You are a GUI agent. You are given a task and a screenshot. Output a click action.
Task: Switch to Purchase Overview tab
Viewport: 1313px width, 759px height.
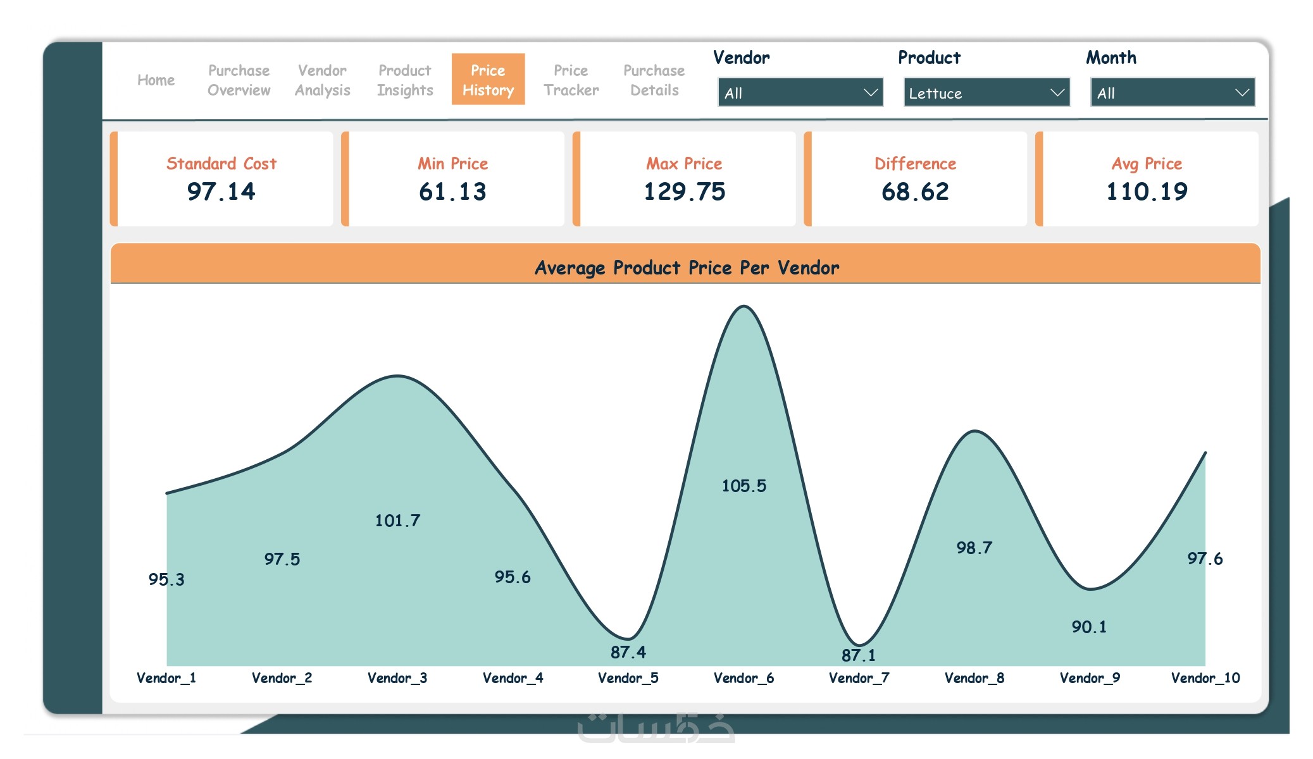[239, 80]
